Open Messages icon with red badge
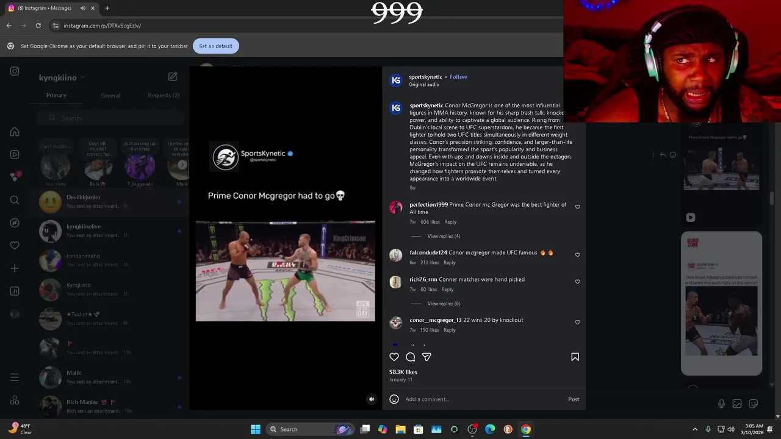This screenshot has width=781, height=439. pos(15,177)
